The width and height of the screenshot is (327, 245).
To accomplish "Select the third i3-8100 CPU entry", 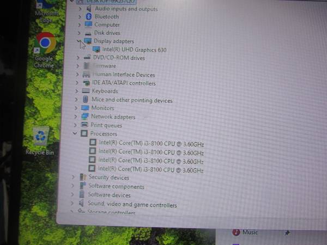I will [x=150, y=161].
